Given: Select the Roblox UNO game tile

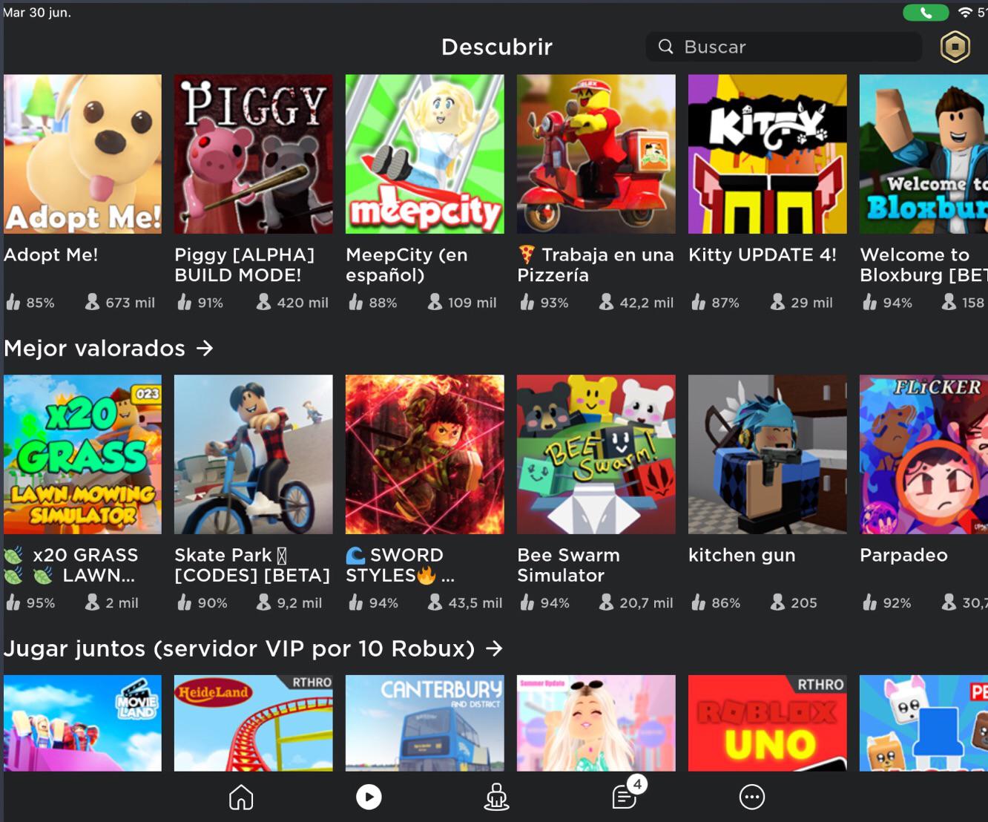Looking at the screenshot, I should pos(767,723).
